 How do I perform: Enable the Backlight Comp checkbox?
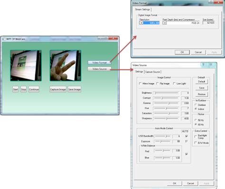click(x=196, y=136)
